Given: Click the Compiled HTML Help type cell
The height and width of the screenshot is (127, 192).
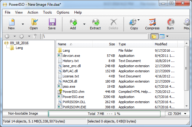Looking at the screenshot, I should (x=135, y=92).
